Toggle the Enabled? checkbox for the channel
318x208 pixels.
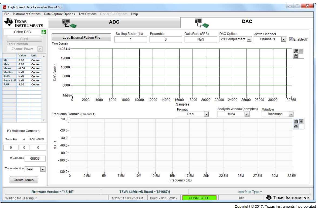291,39
